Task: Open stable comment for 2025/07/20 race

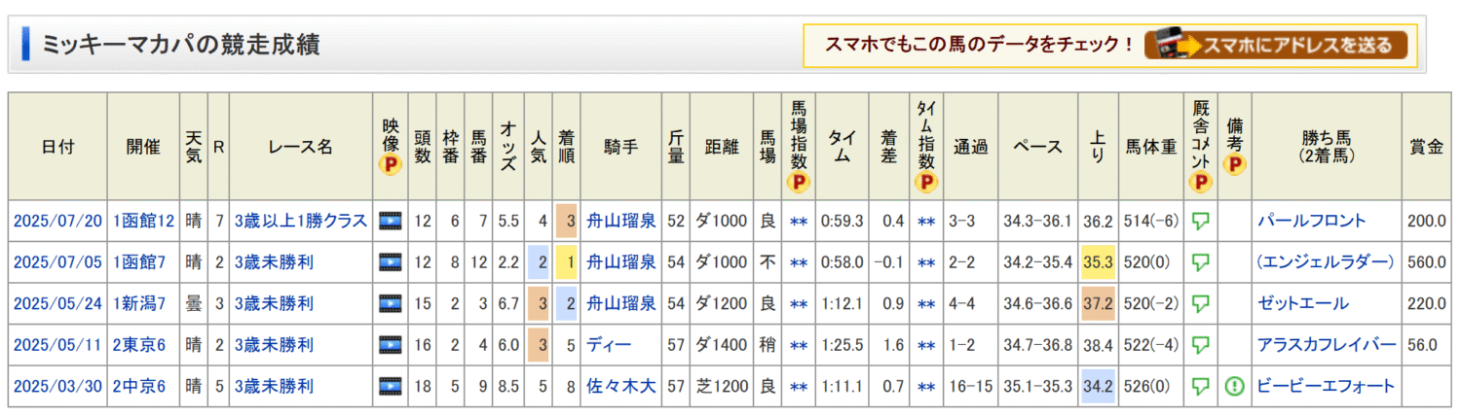Action: (x=1201, y=221)
